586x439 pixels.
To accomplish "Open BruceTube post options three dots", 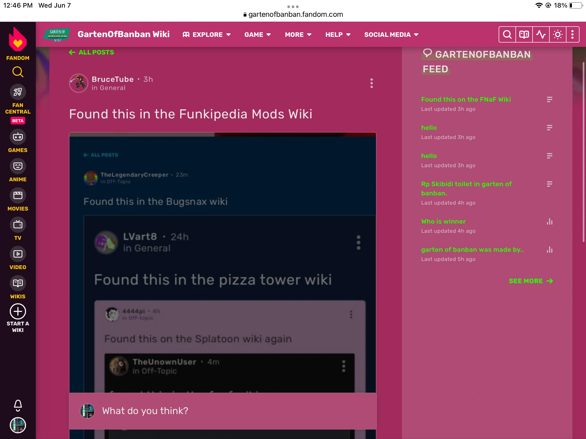I will (371, 83).
